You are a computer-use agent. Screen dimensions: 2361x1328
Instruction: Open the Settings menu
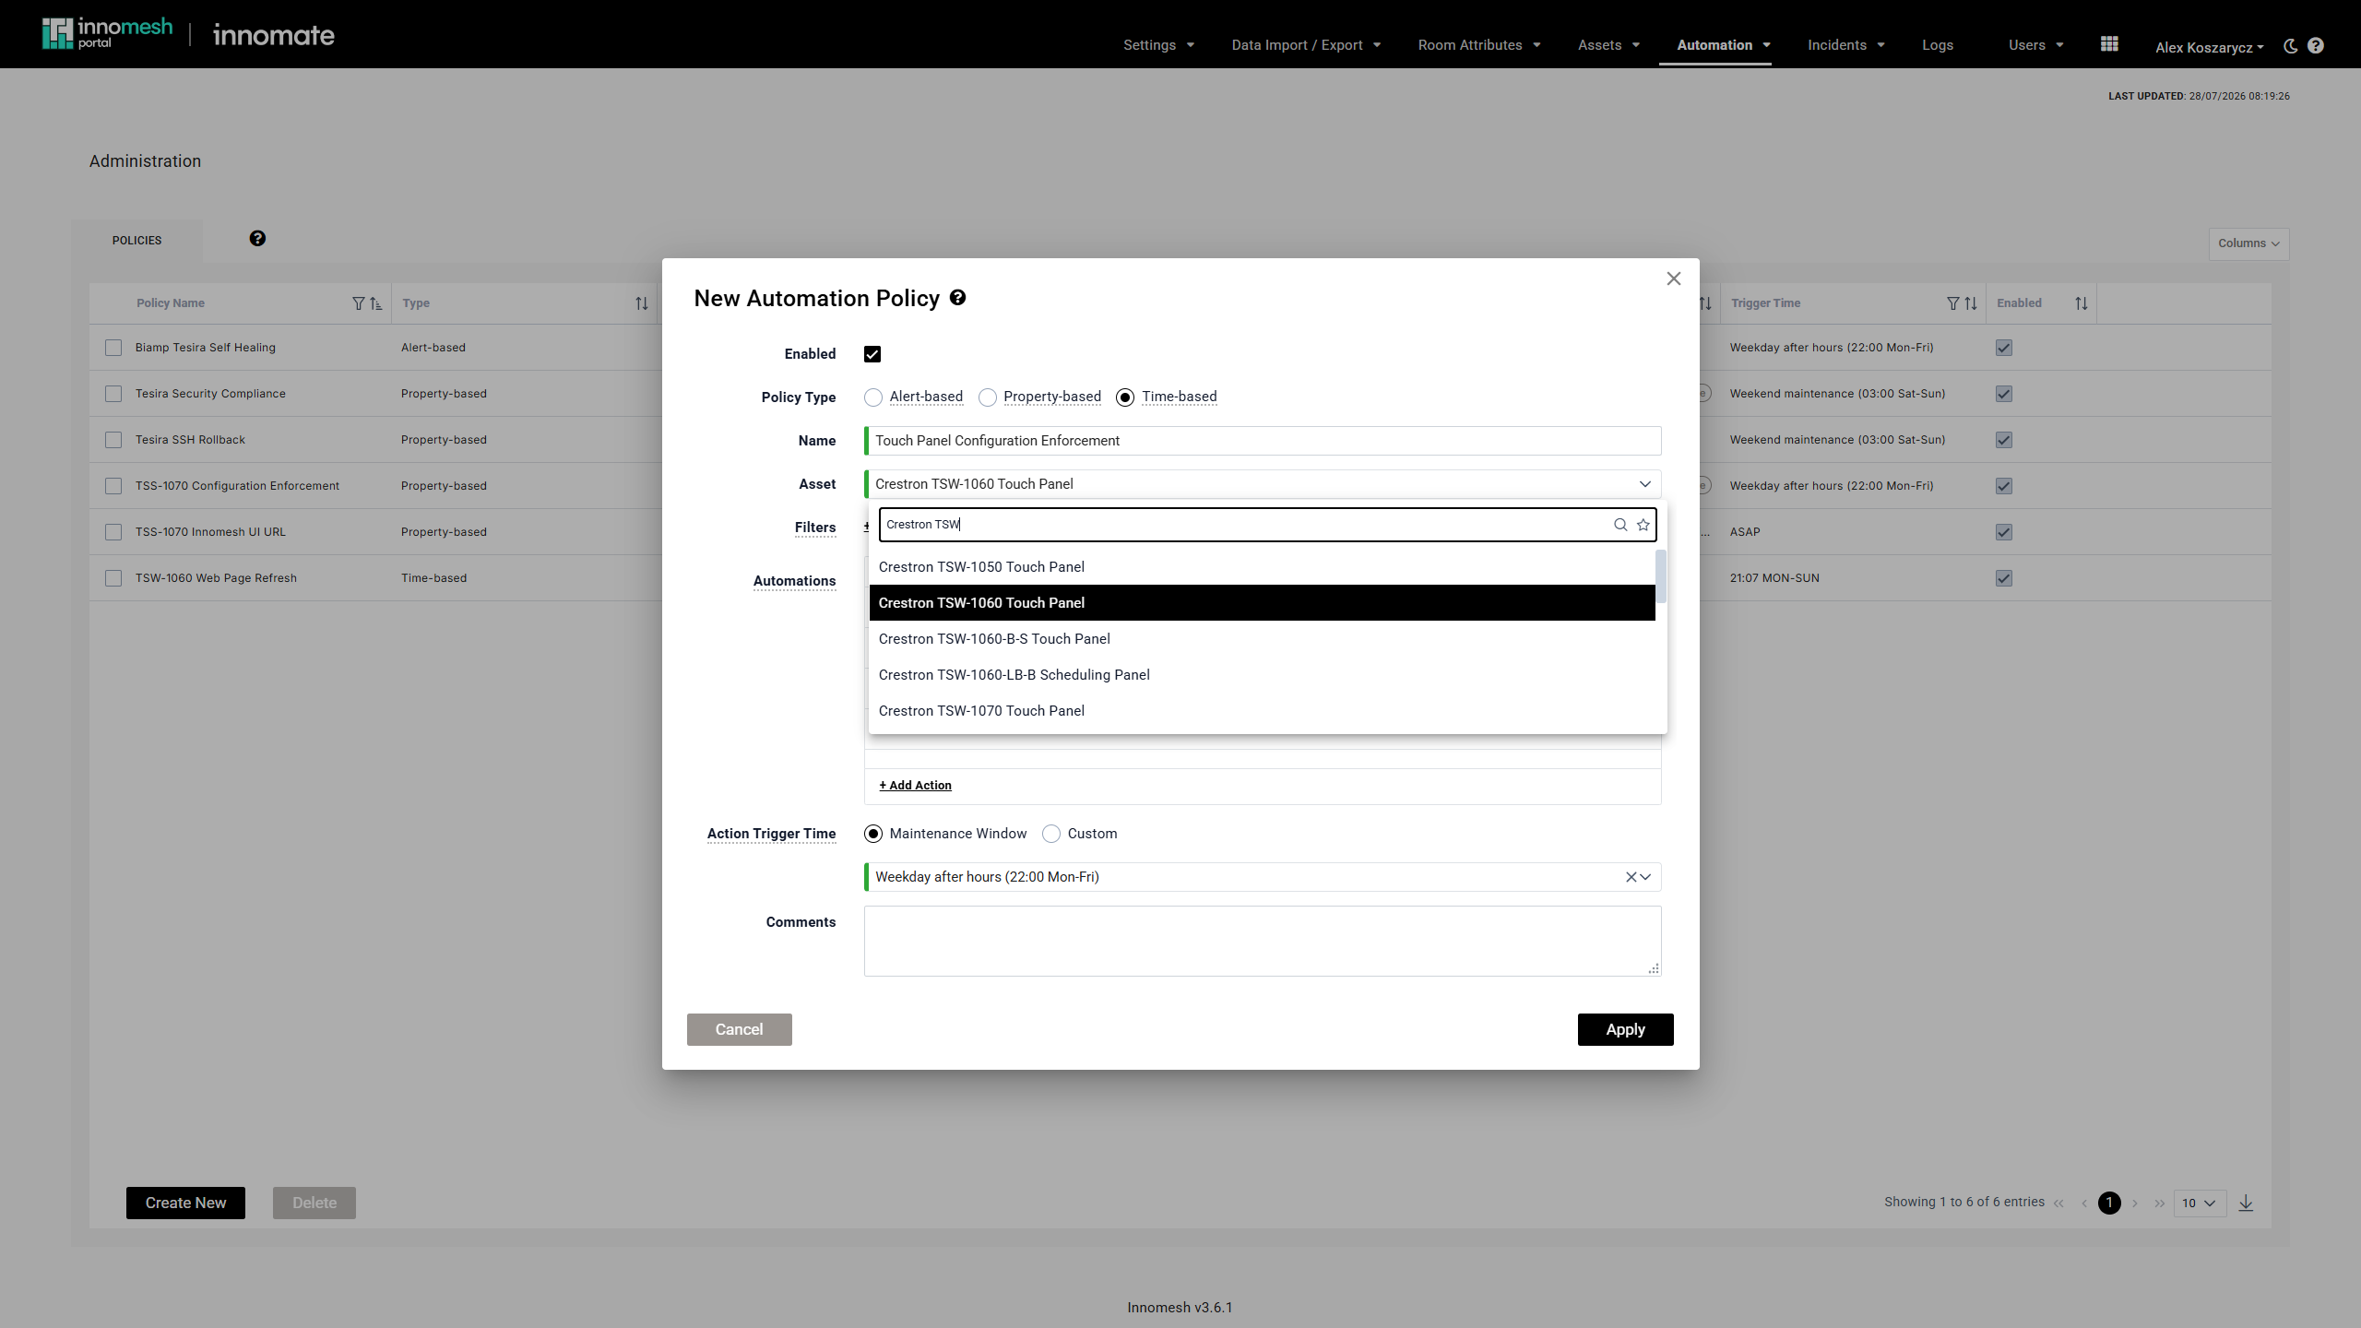(1159, 45)
